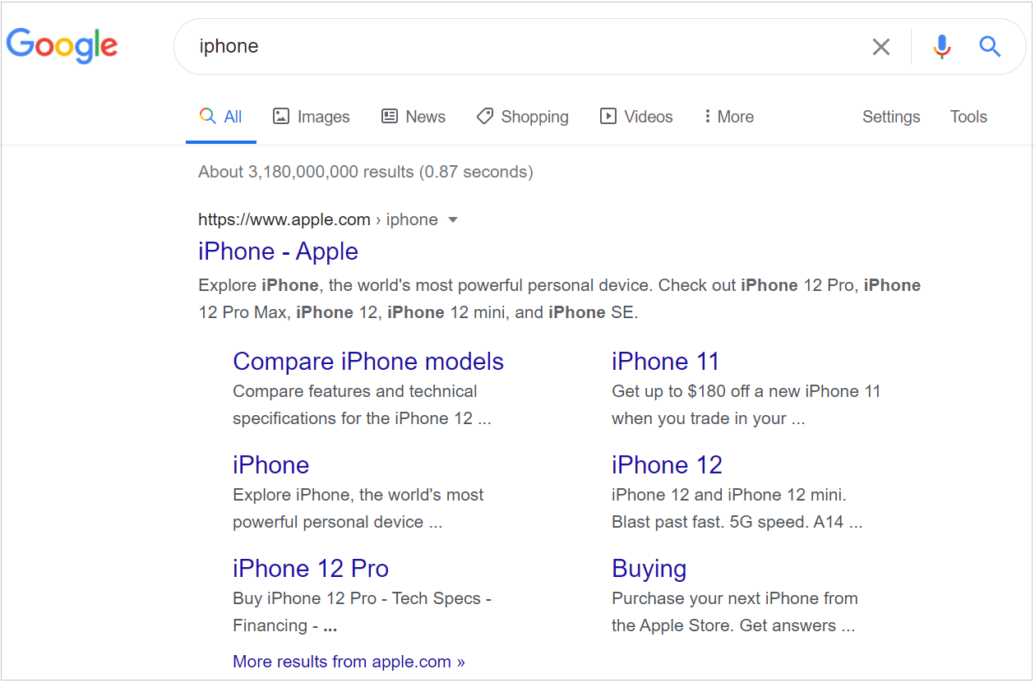The height and width of the screenshot is (683, 1035).
Task: Open the iPhone 12 sitelink
Action: pyautogui.click(x=667, y=465)
